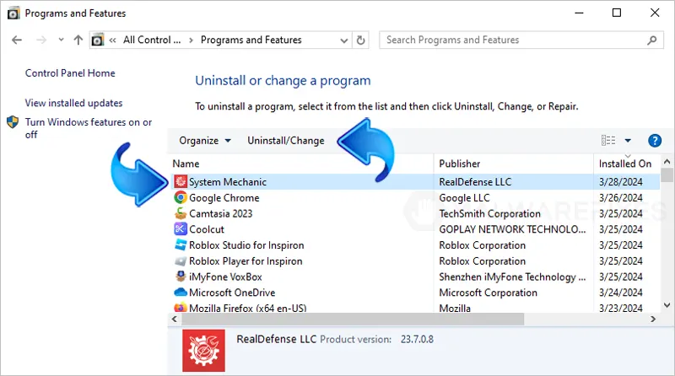Sort by the Name column header
Viewport: 675px width, 376px height.
tap(186, 164)
